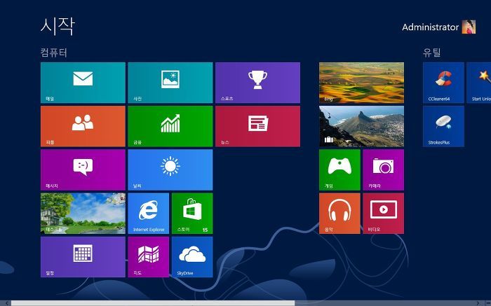The width and height of the screenshot is (491, 306).
Task: Click the horizontal scrollbar thumb
Action: pos(153,303)
